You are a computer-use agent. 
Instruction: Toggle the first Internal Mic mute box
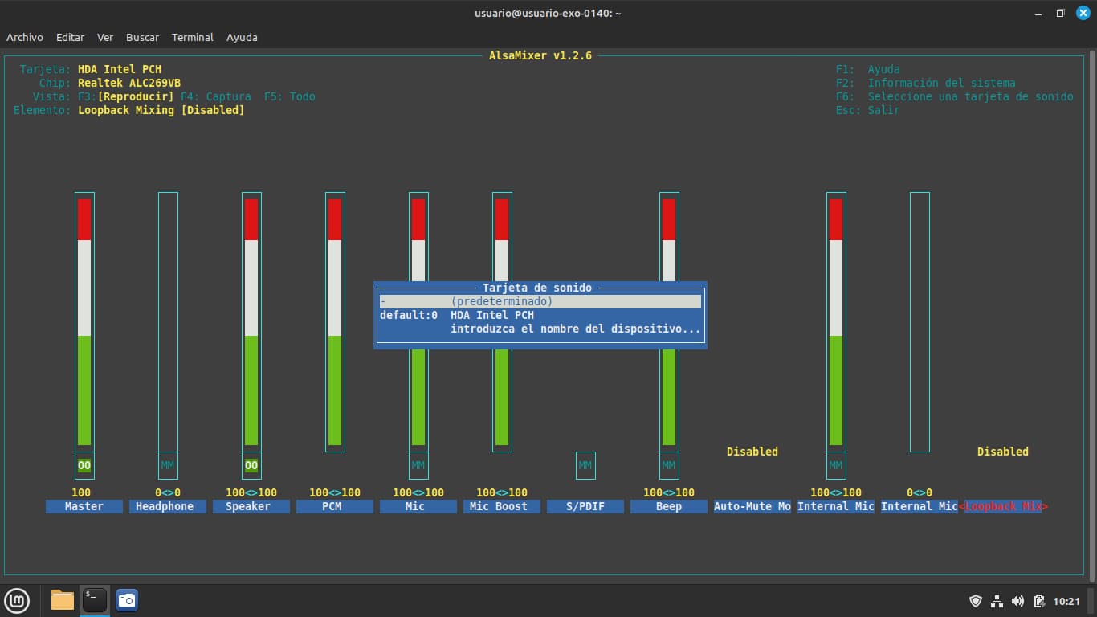click(836, 465)
